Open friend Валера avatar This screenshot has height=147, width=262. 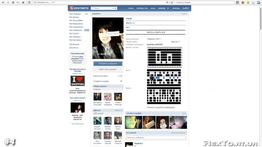(108, 121)
